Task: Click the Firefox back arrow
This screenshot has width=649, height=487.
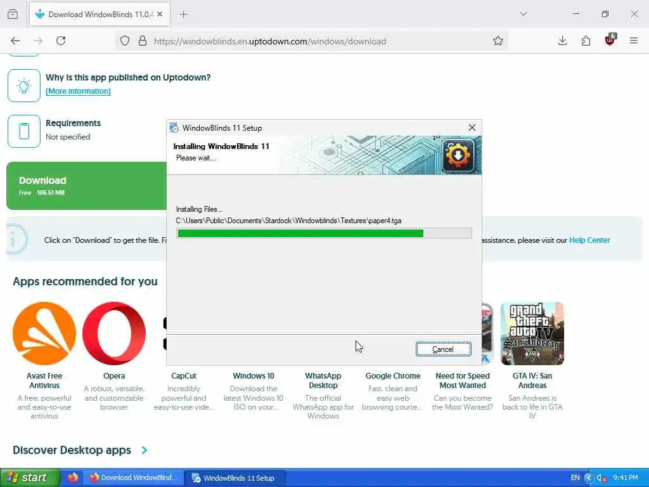Action: pyautogui.click(x=15, y=41)
